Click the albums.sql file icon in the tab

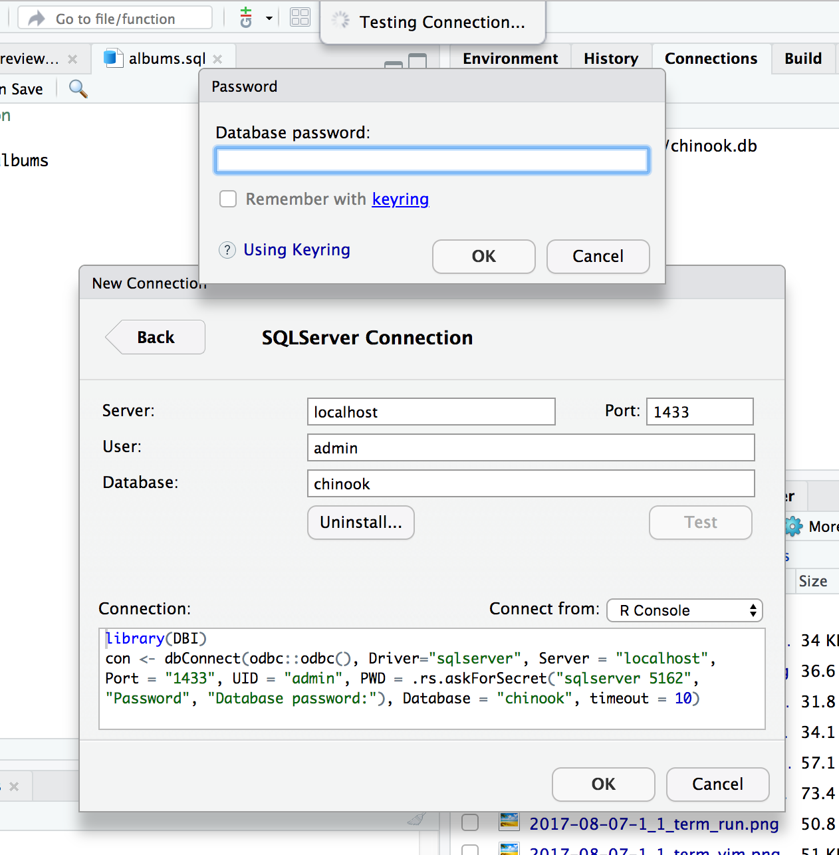tap(113, 59)
